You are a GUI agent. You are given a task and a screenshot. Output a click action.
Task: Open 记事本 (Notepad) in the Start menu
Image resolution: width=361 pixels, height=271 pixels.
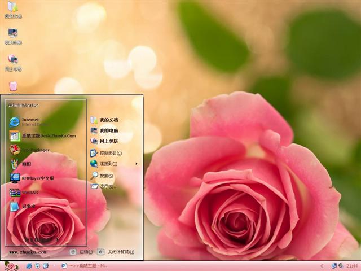[23, 207]
